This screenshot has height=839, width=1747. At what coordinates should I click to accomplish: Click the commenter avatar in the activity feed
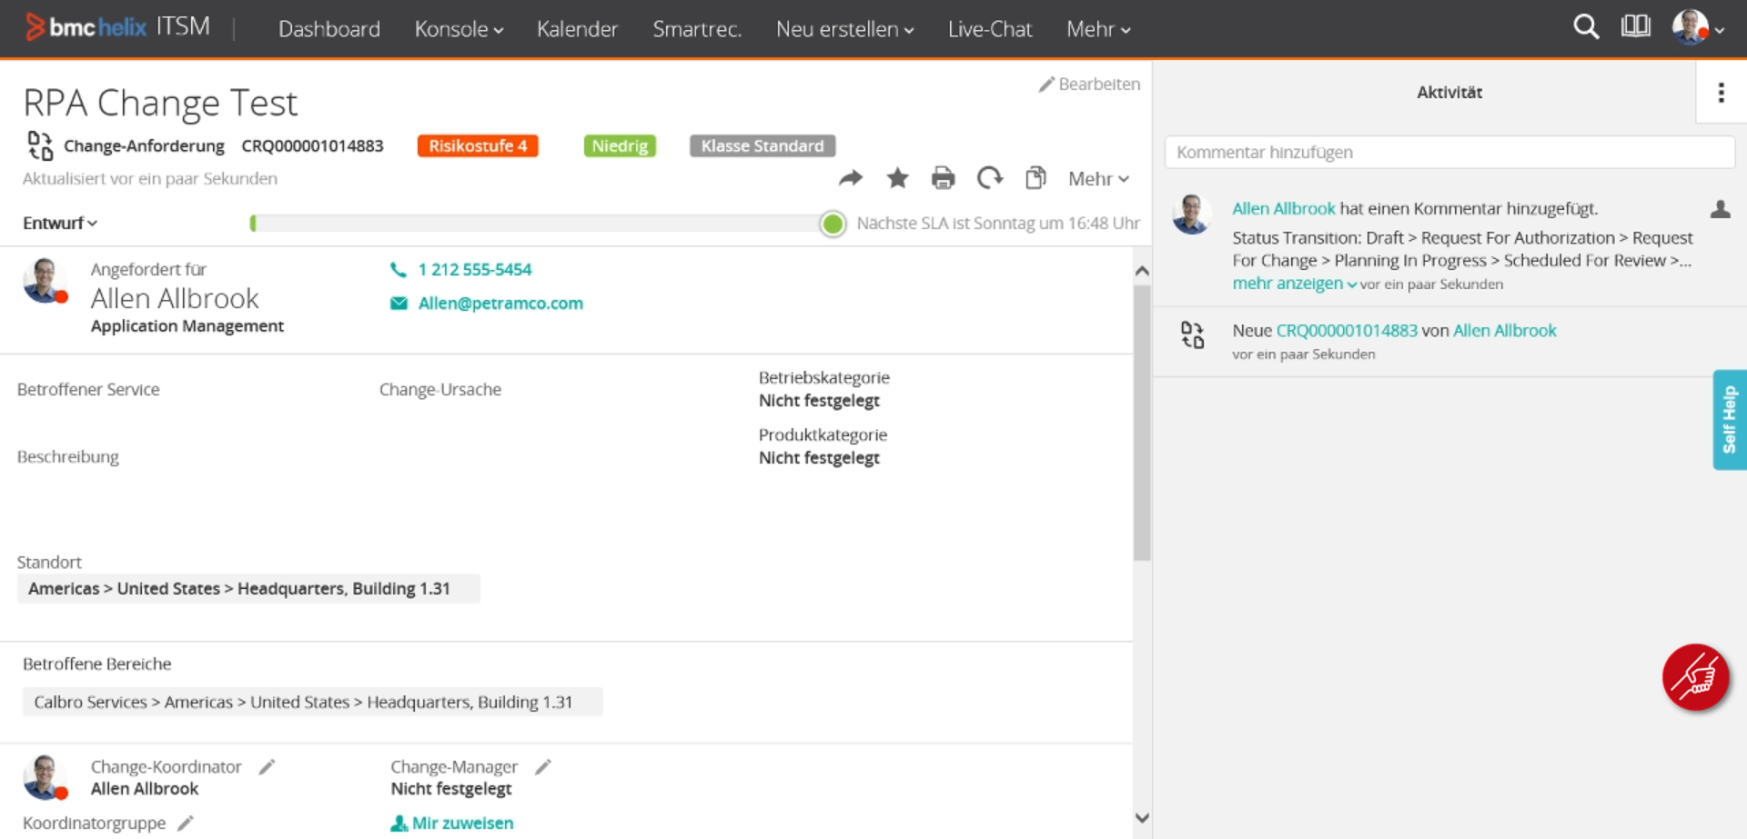pos(1192,215)
